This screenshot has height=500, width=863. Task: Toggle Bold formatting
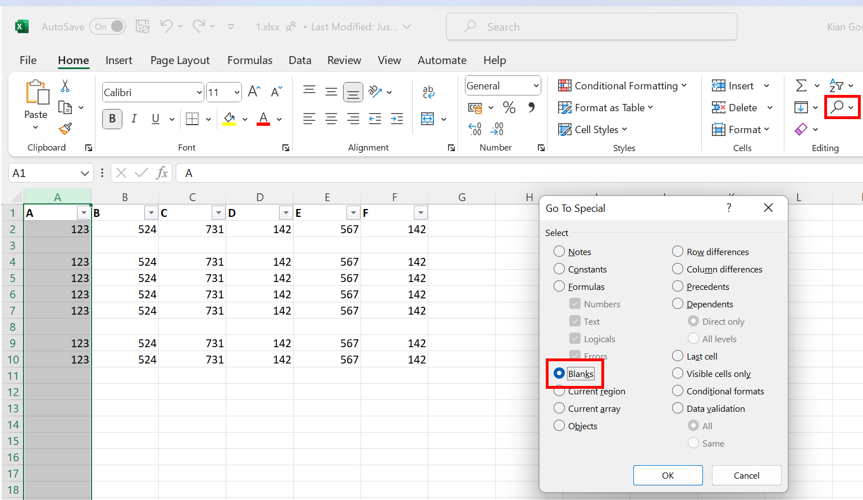tap(112, 119)
